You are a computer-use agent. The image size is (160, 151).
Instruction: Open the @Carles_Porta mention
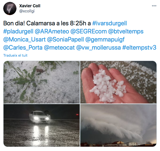tap(23, 47)
